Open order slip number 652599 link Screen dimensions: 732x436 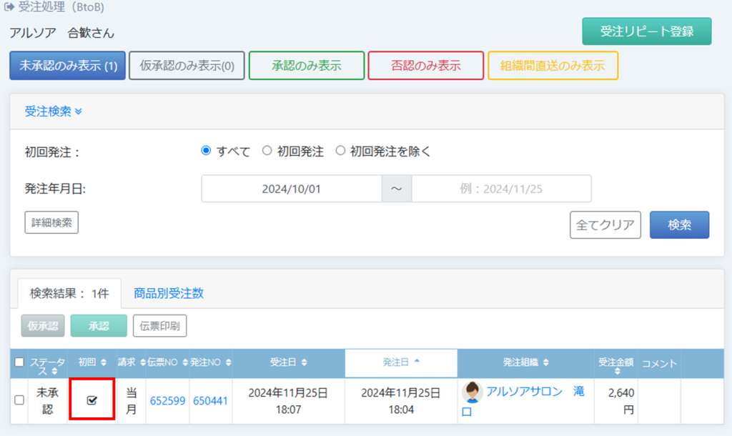[x=167, y=400]
